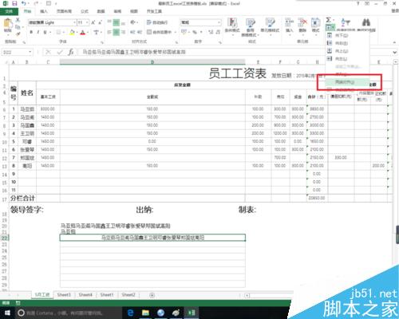Image resolution: width=399 pixels, height=319 pixels.
Task: Undo the last action
Action: [24, 3]
